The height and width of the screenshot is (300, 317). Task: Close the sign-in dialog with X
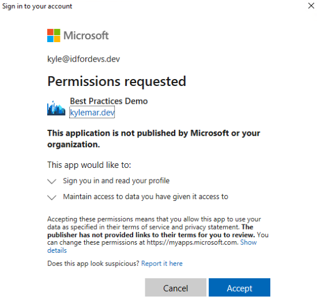click(x=311, y=6)
